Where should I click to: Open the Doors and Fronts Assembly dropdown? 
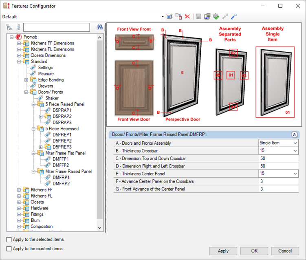click(x=295, y=143)
